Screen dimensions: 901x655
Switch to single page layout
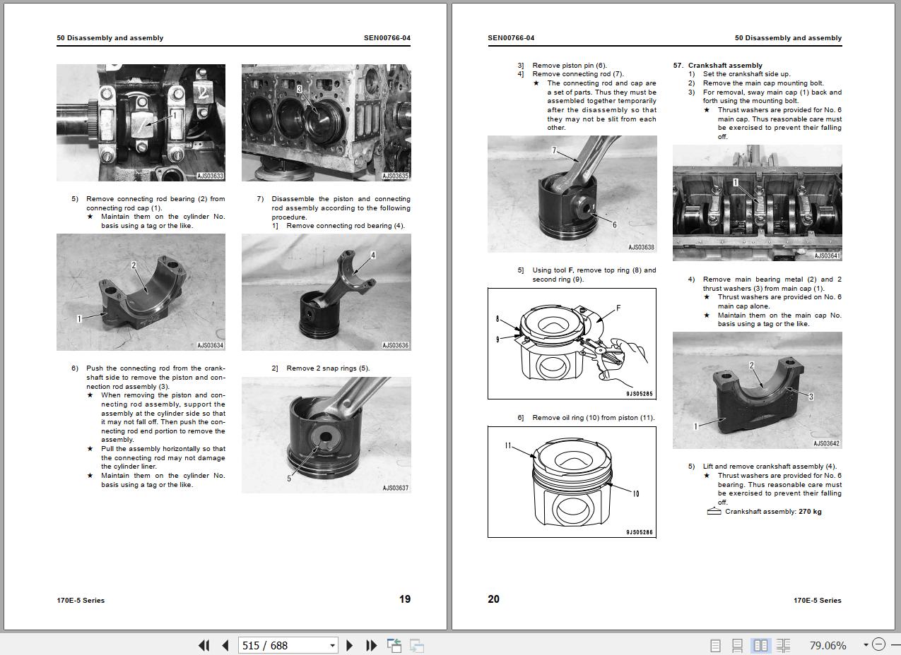715,645
